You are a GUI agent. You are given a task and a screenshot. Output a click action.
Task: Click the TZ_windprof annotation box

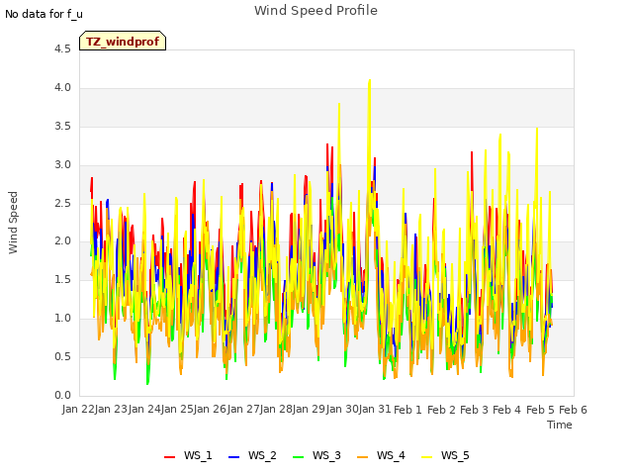tap(123, 41)
